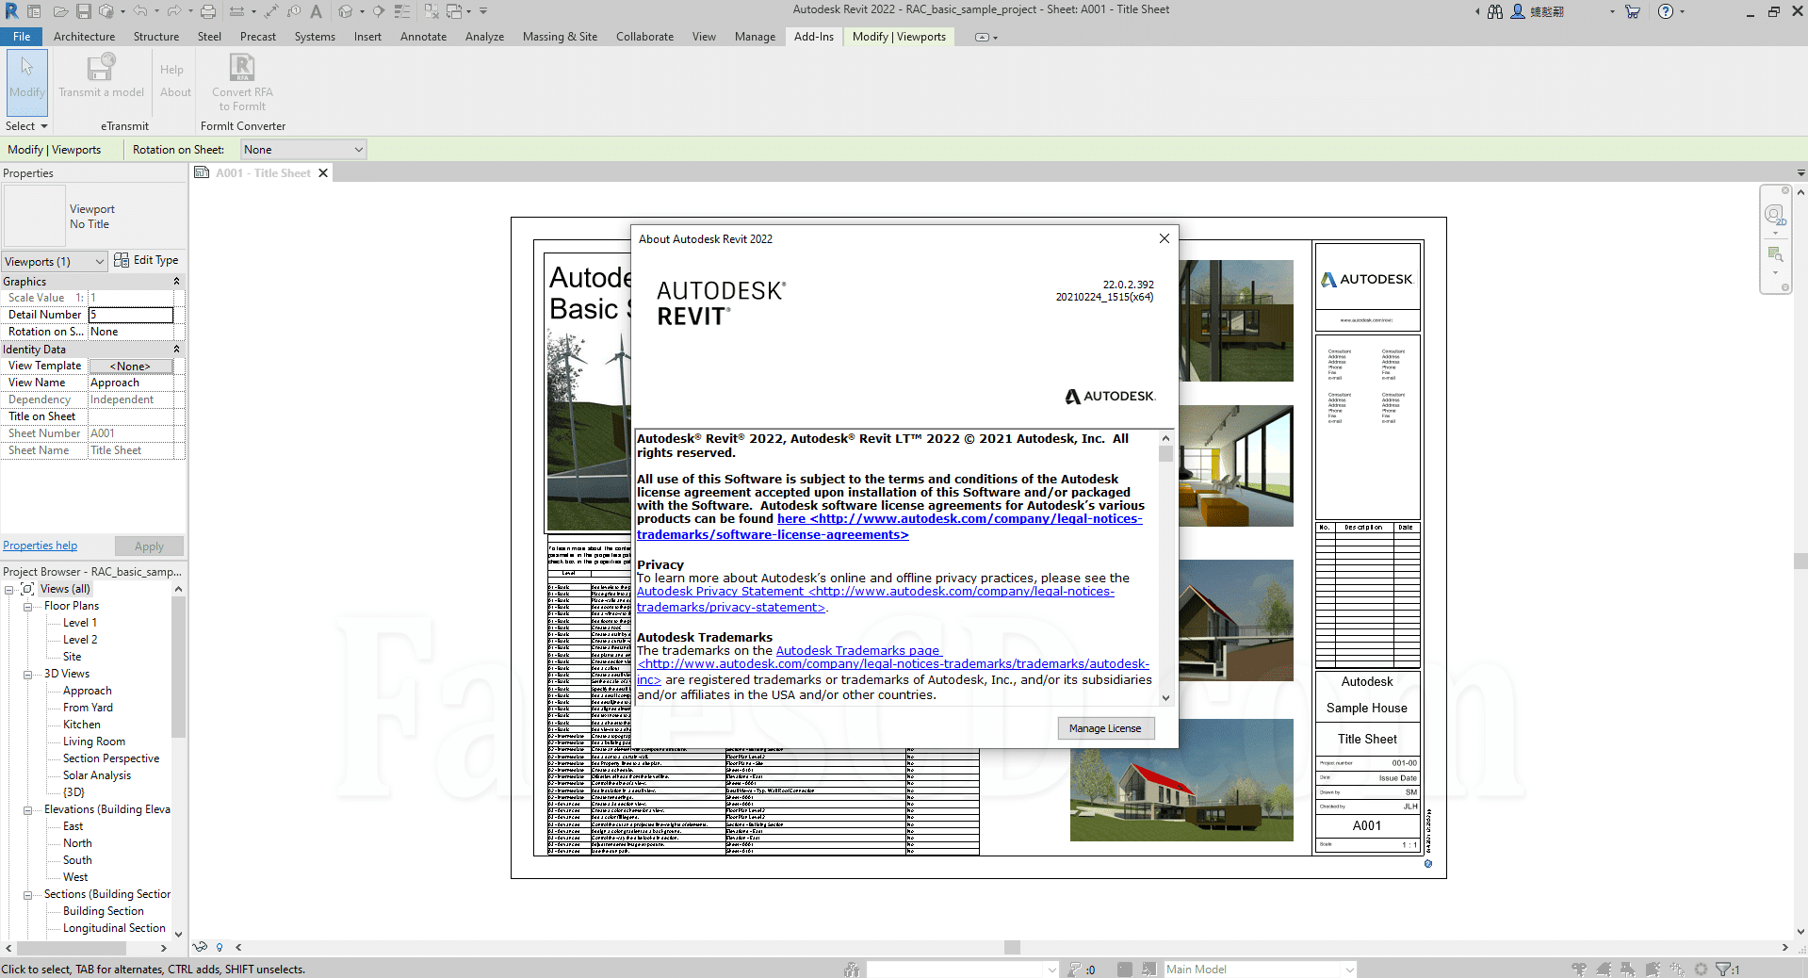Click the Detail Number input field
The height and width of the screenshot is (978, 1808).
(x=131, y=315)
